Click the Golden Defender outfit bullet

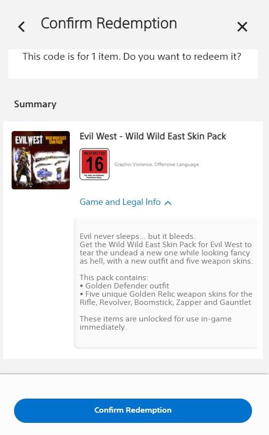(x=125, y=286)
